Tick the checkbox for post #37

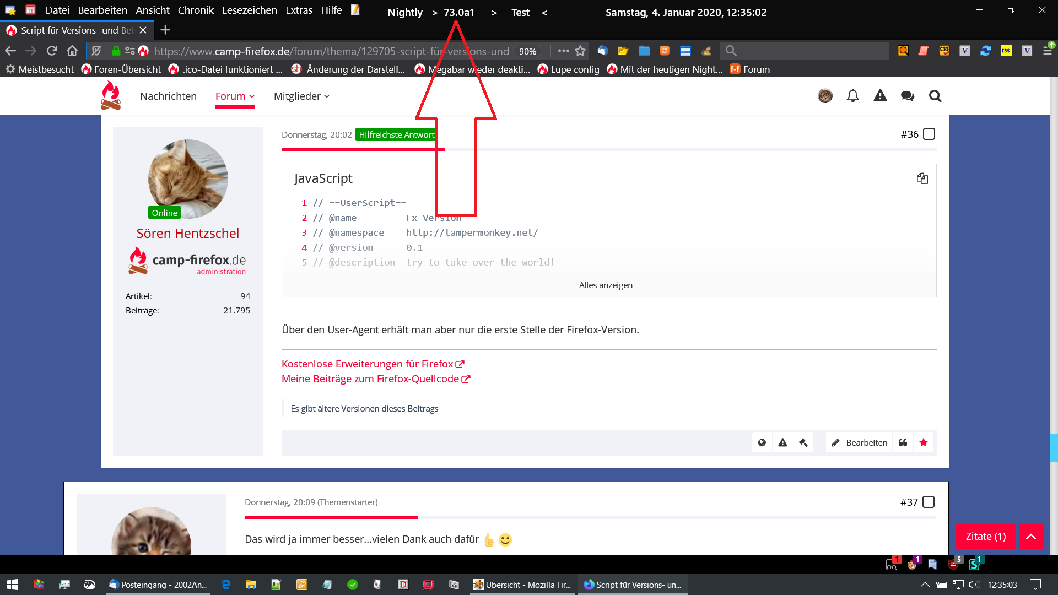pyautogui.click(x=929, y=502)
